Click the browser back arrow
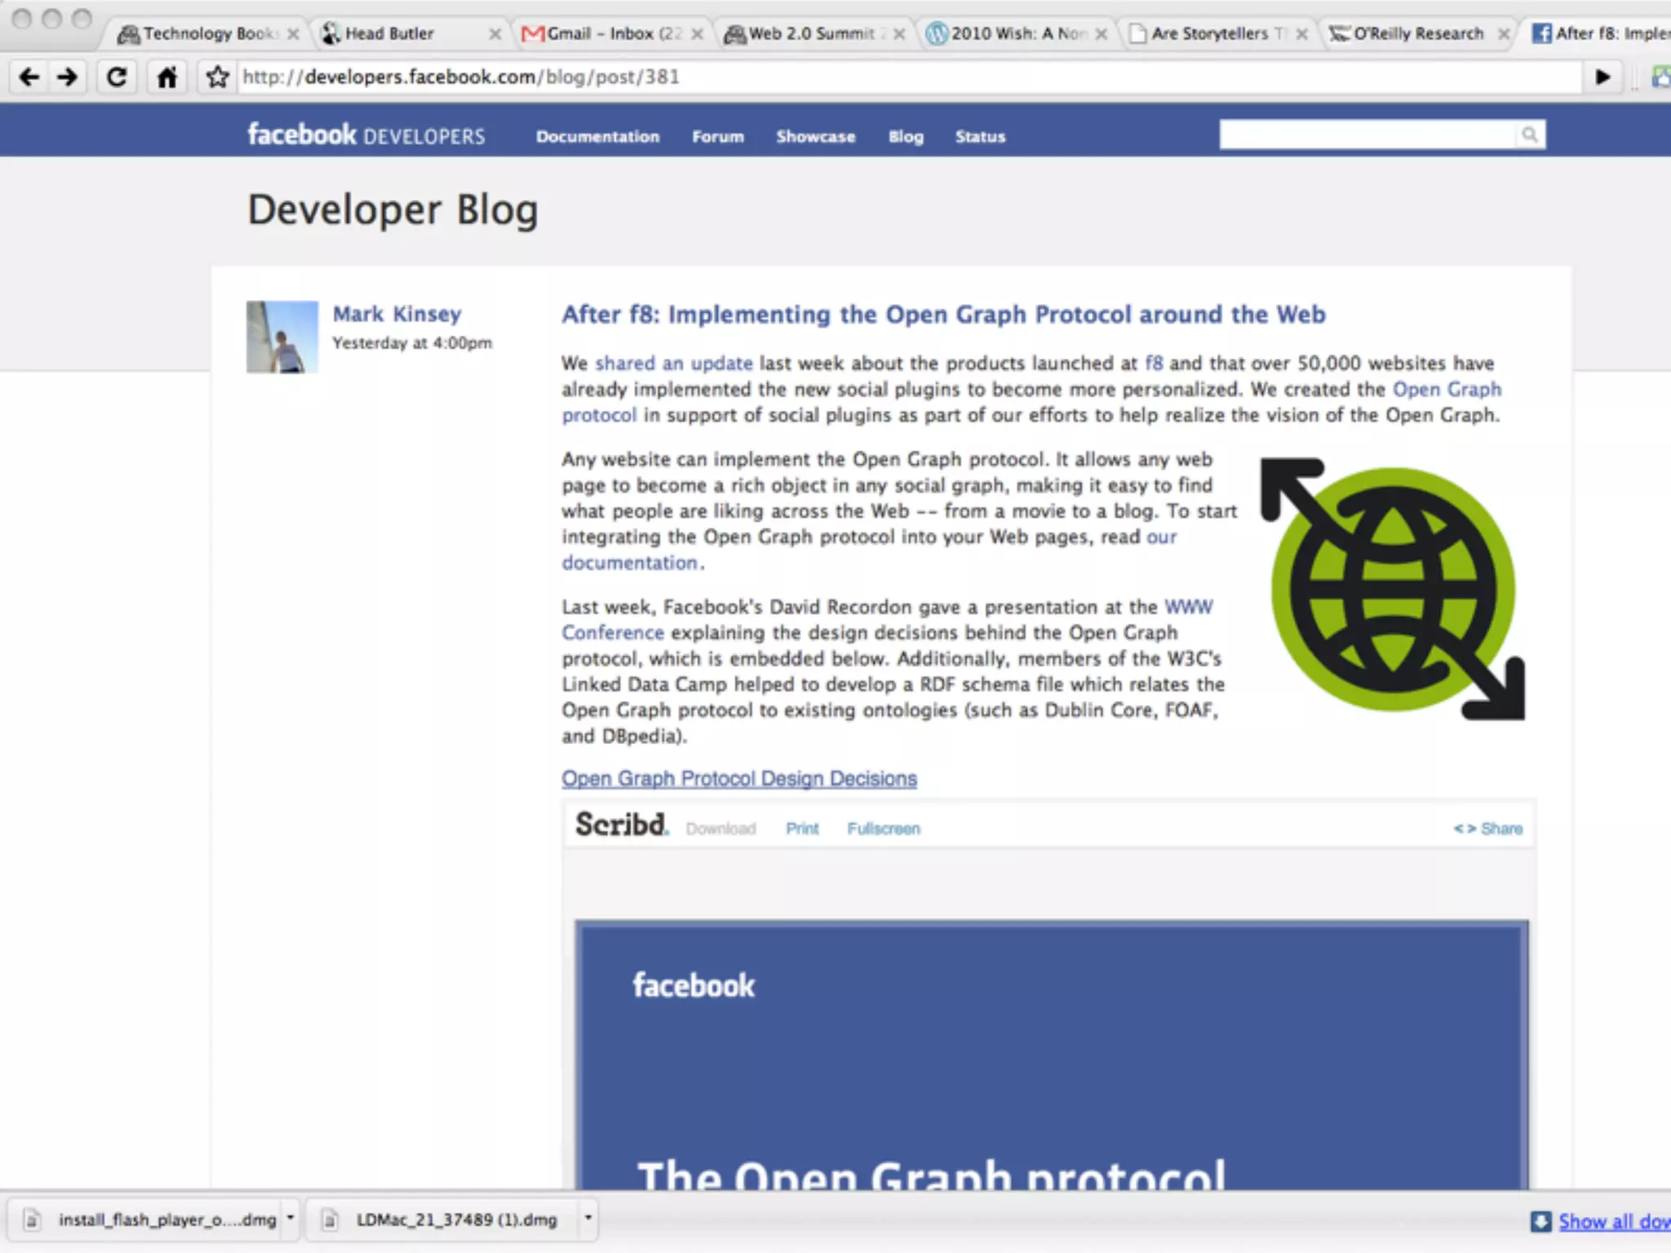Viewport: 1671px width, 1253px height. (29, 77)
